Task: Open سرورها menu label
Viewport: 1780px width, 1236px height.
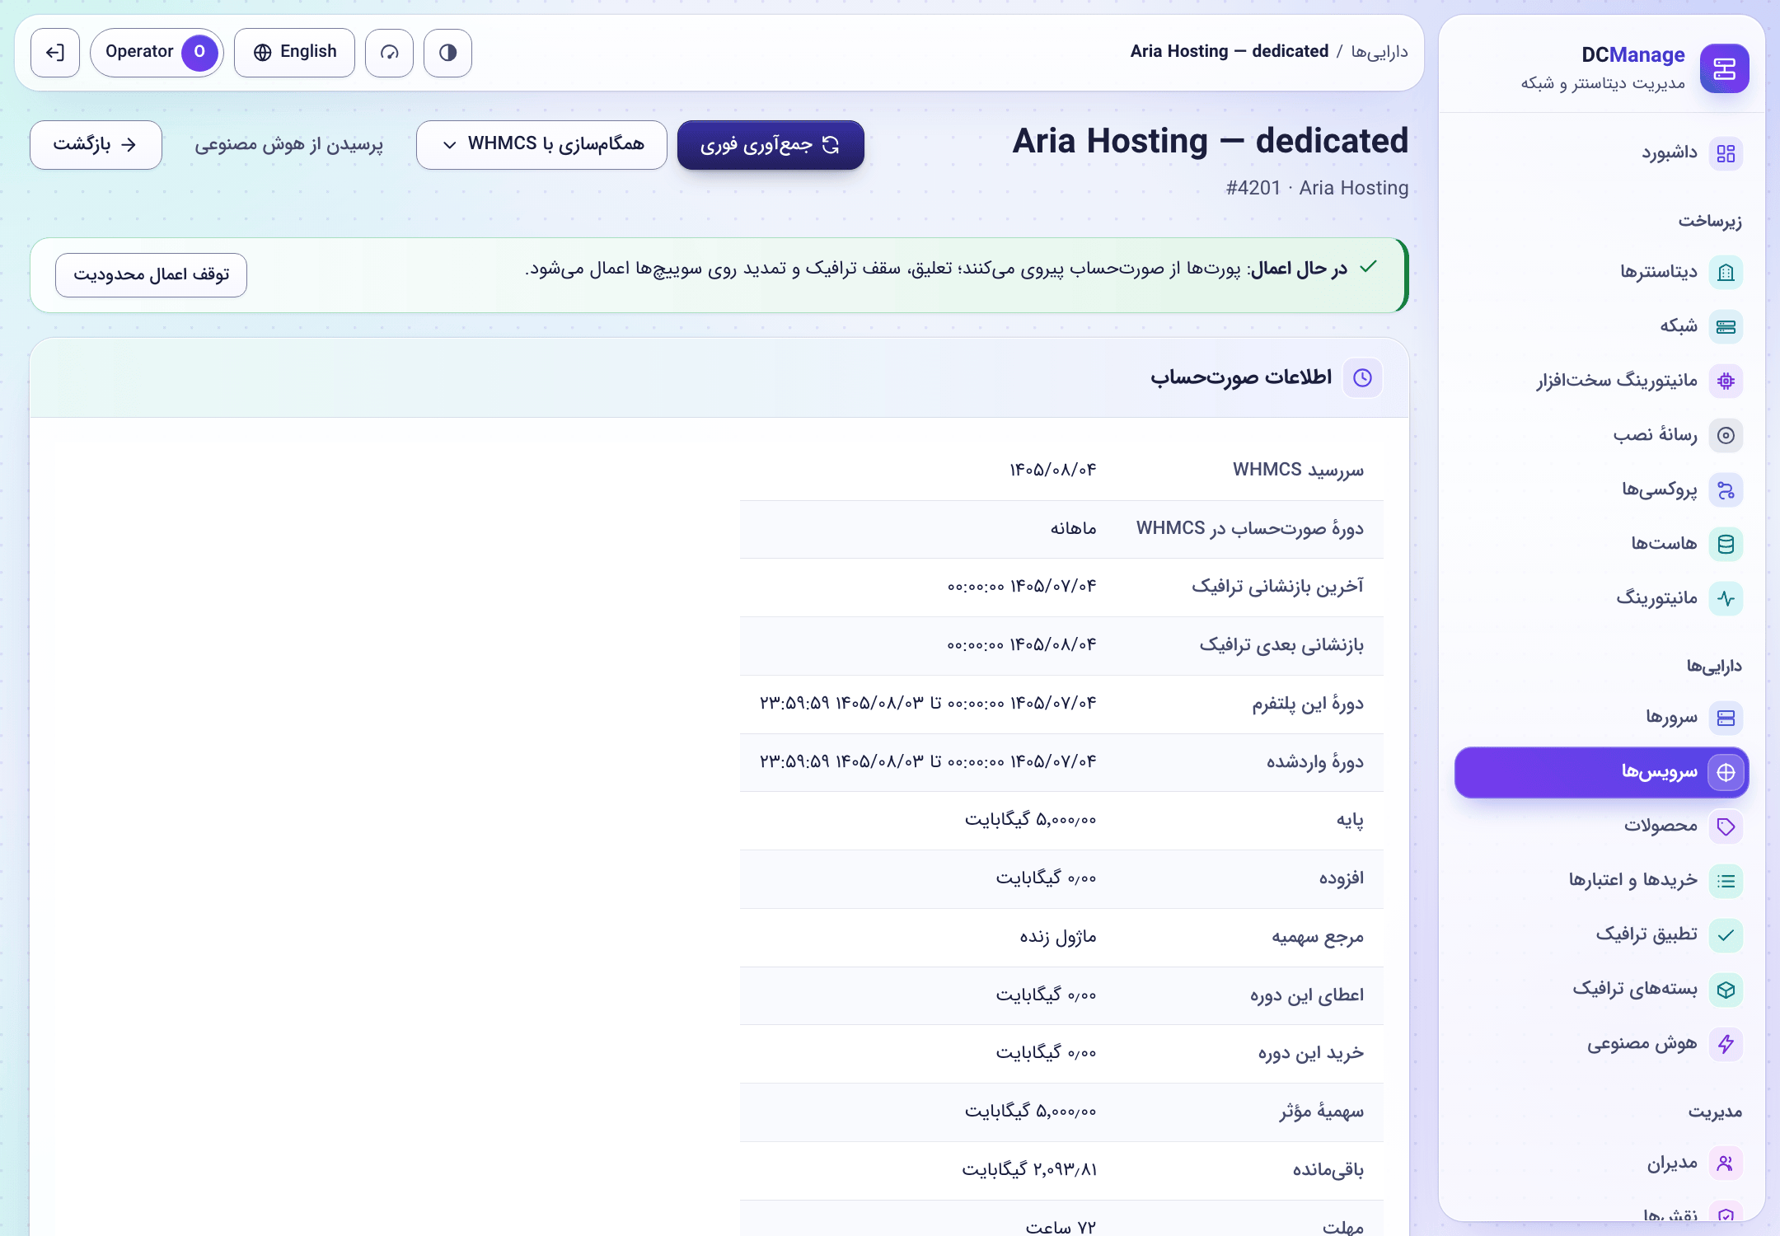Action: 1672,717
